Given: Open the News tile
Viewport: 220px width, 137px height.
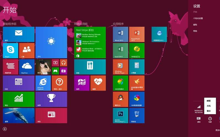Looking at the screenshot, I should 51,115.
